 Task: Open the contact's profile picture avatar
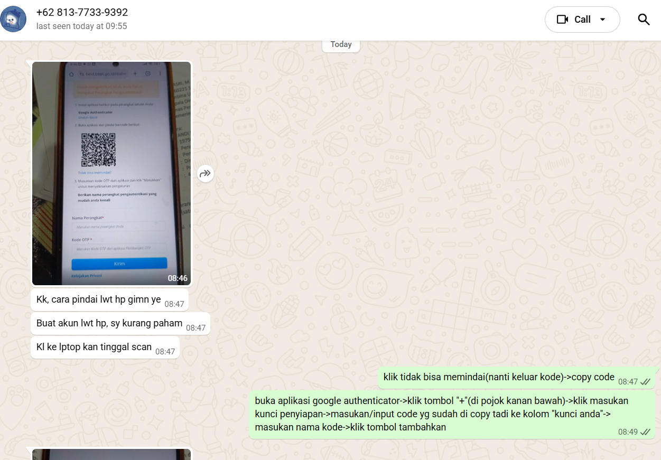pyautogui.click(x=13, y=19)
